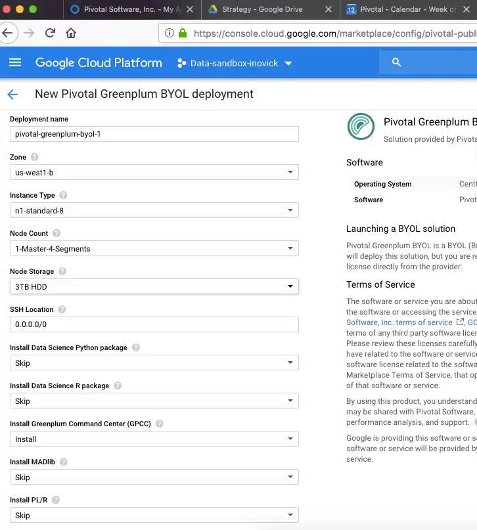Click the Pivotal Greenplum logo icon
The image size is (477, 530).
[361, 127]
